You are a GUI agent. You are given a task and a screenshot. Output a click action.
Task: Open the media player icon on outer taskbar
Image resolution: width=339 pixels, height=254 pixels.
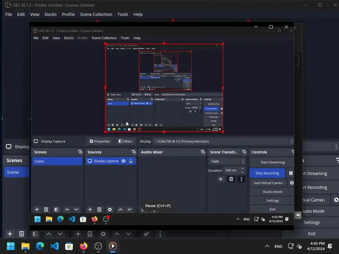(113, 246)
